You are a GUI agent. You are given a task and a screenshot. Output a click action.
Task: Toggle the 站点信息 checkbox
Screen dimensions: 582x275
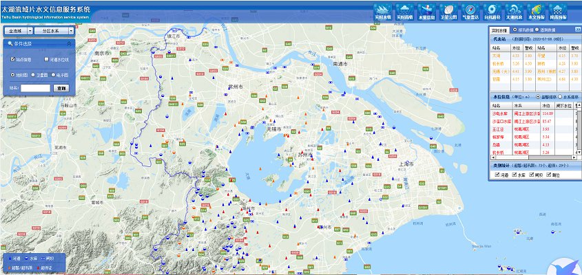pos(13,59)
